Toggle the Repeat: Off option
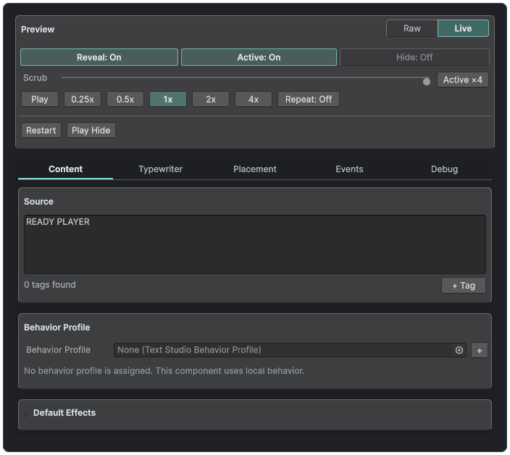This screenshot has height=455, width=510. tap(309, 99)
